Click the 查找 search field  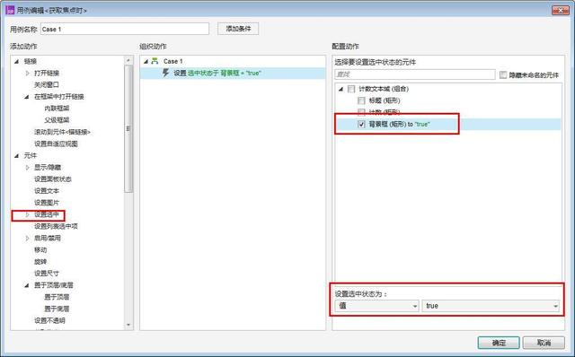coord(415,74)
